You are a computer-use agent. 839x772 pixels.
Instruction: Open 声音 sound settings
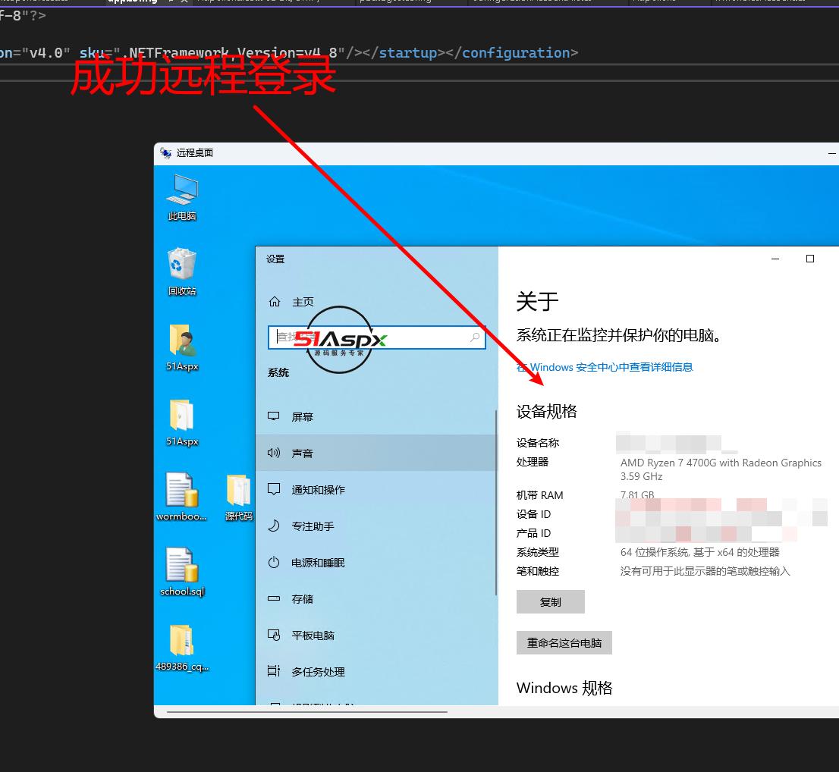click(x=376, y=453)
